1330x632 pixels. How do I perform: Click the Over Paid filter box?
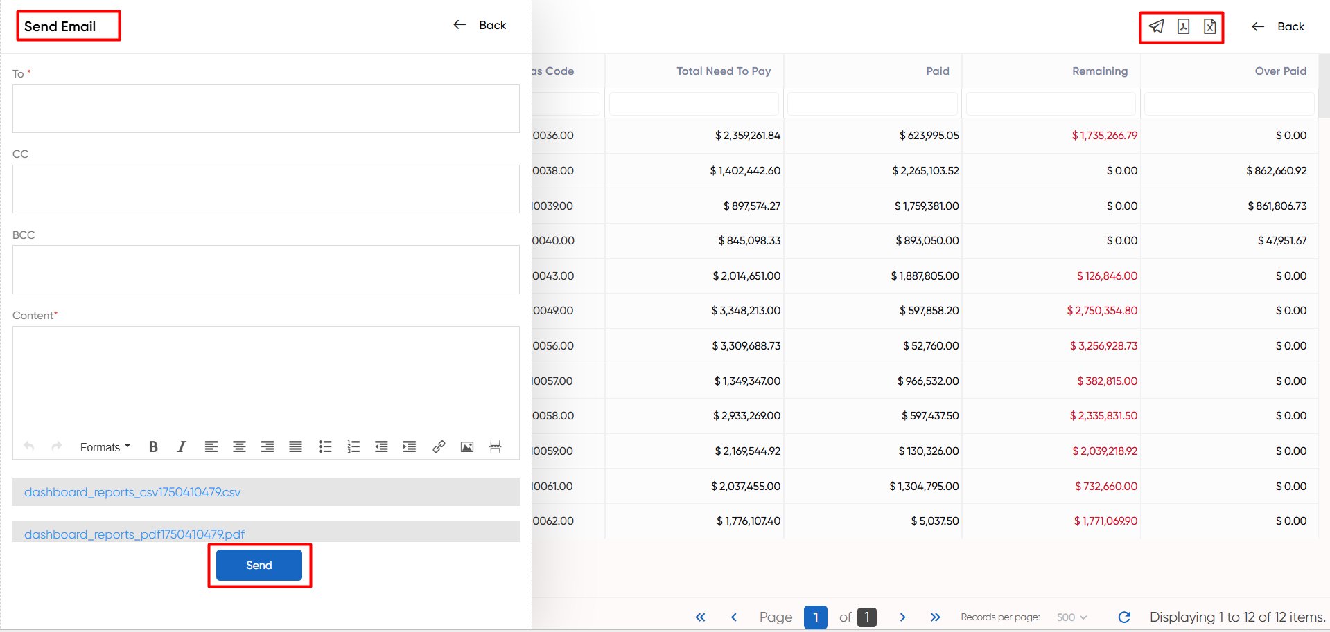pyautogui.click(x=1230, y=104)
